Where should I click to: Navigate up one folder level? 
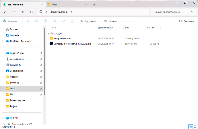pos(22,12)
